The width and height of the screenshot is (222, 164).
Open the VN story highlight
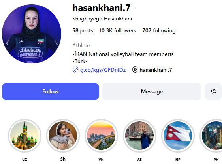click(101, 136)
